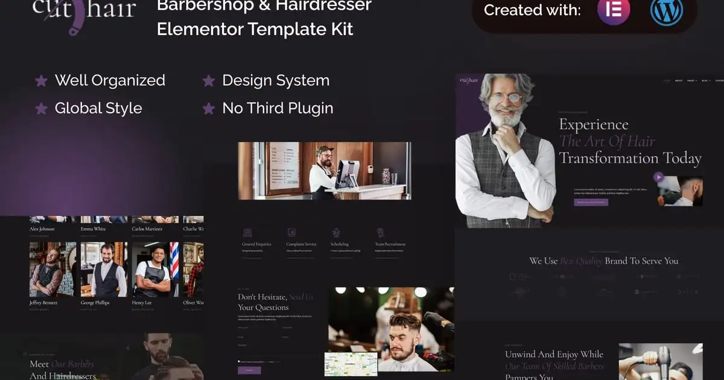Click the 'No Third Plugin' feature text
This screenshot has height=380, width=724.
pos(278,109)
